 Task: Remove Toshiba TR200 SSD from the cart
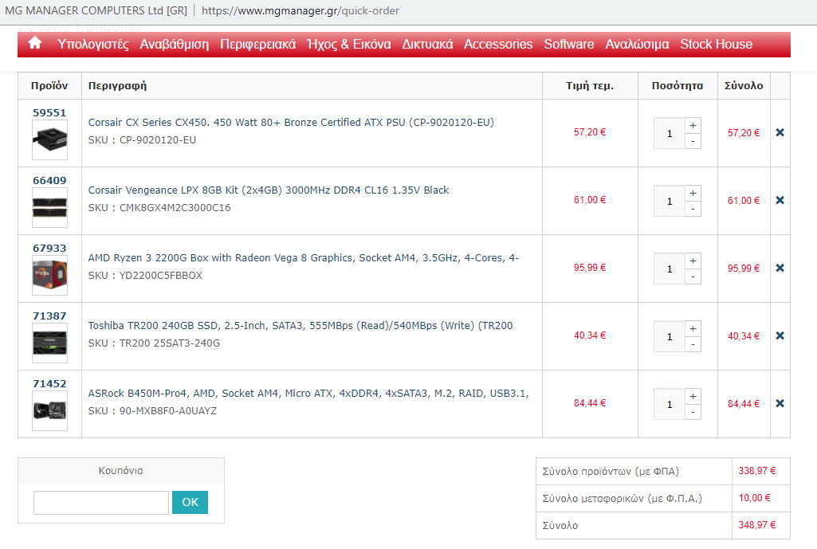(x=780, y=335)
